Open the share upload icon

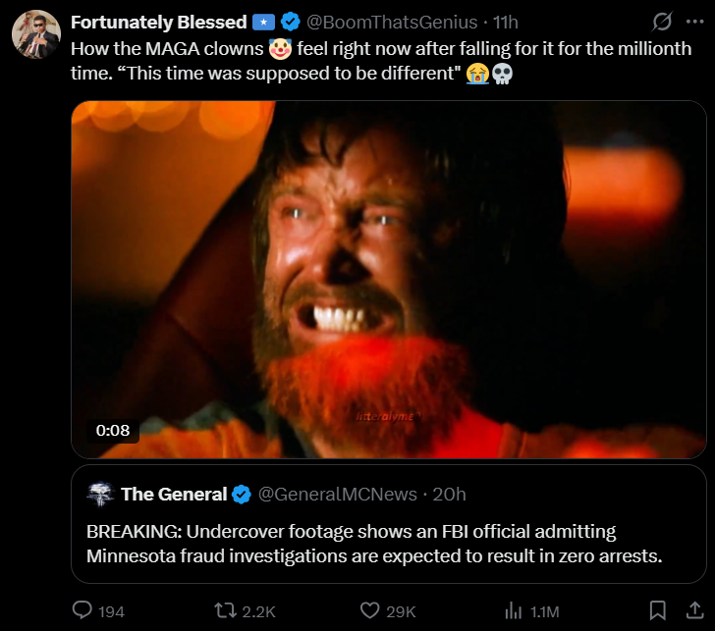(694, 610)
